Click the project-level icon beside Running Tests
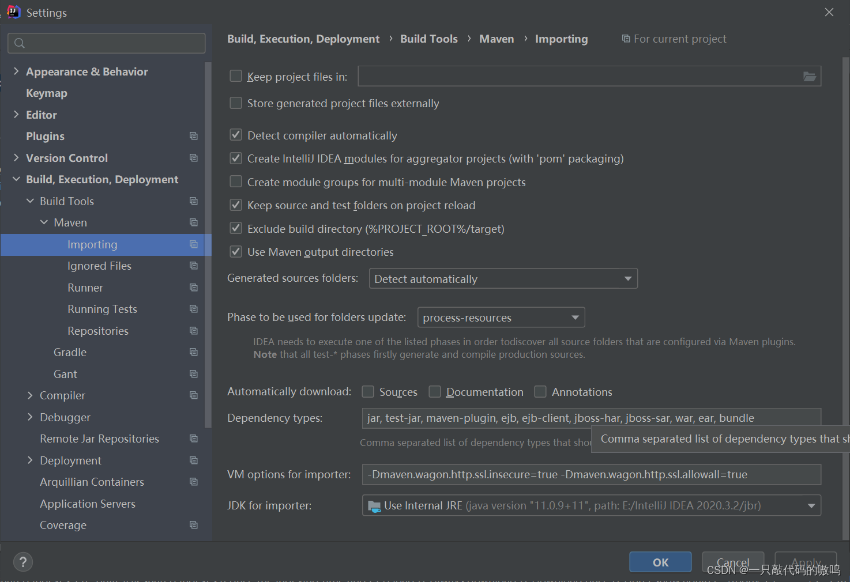This screenshot has width=850, height=582. pos(194,309)
